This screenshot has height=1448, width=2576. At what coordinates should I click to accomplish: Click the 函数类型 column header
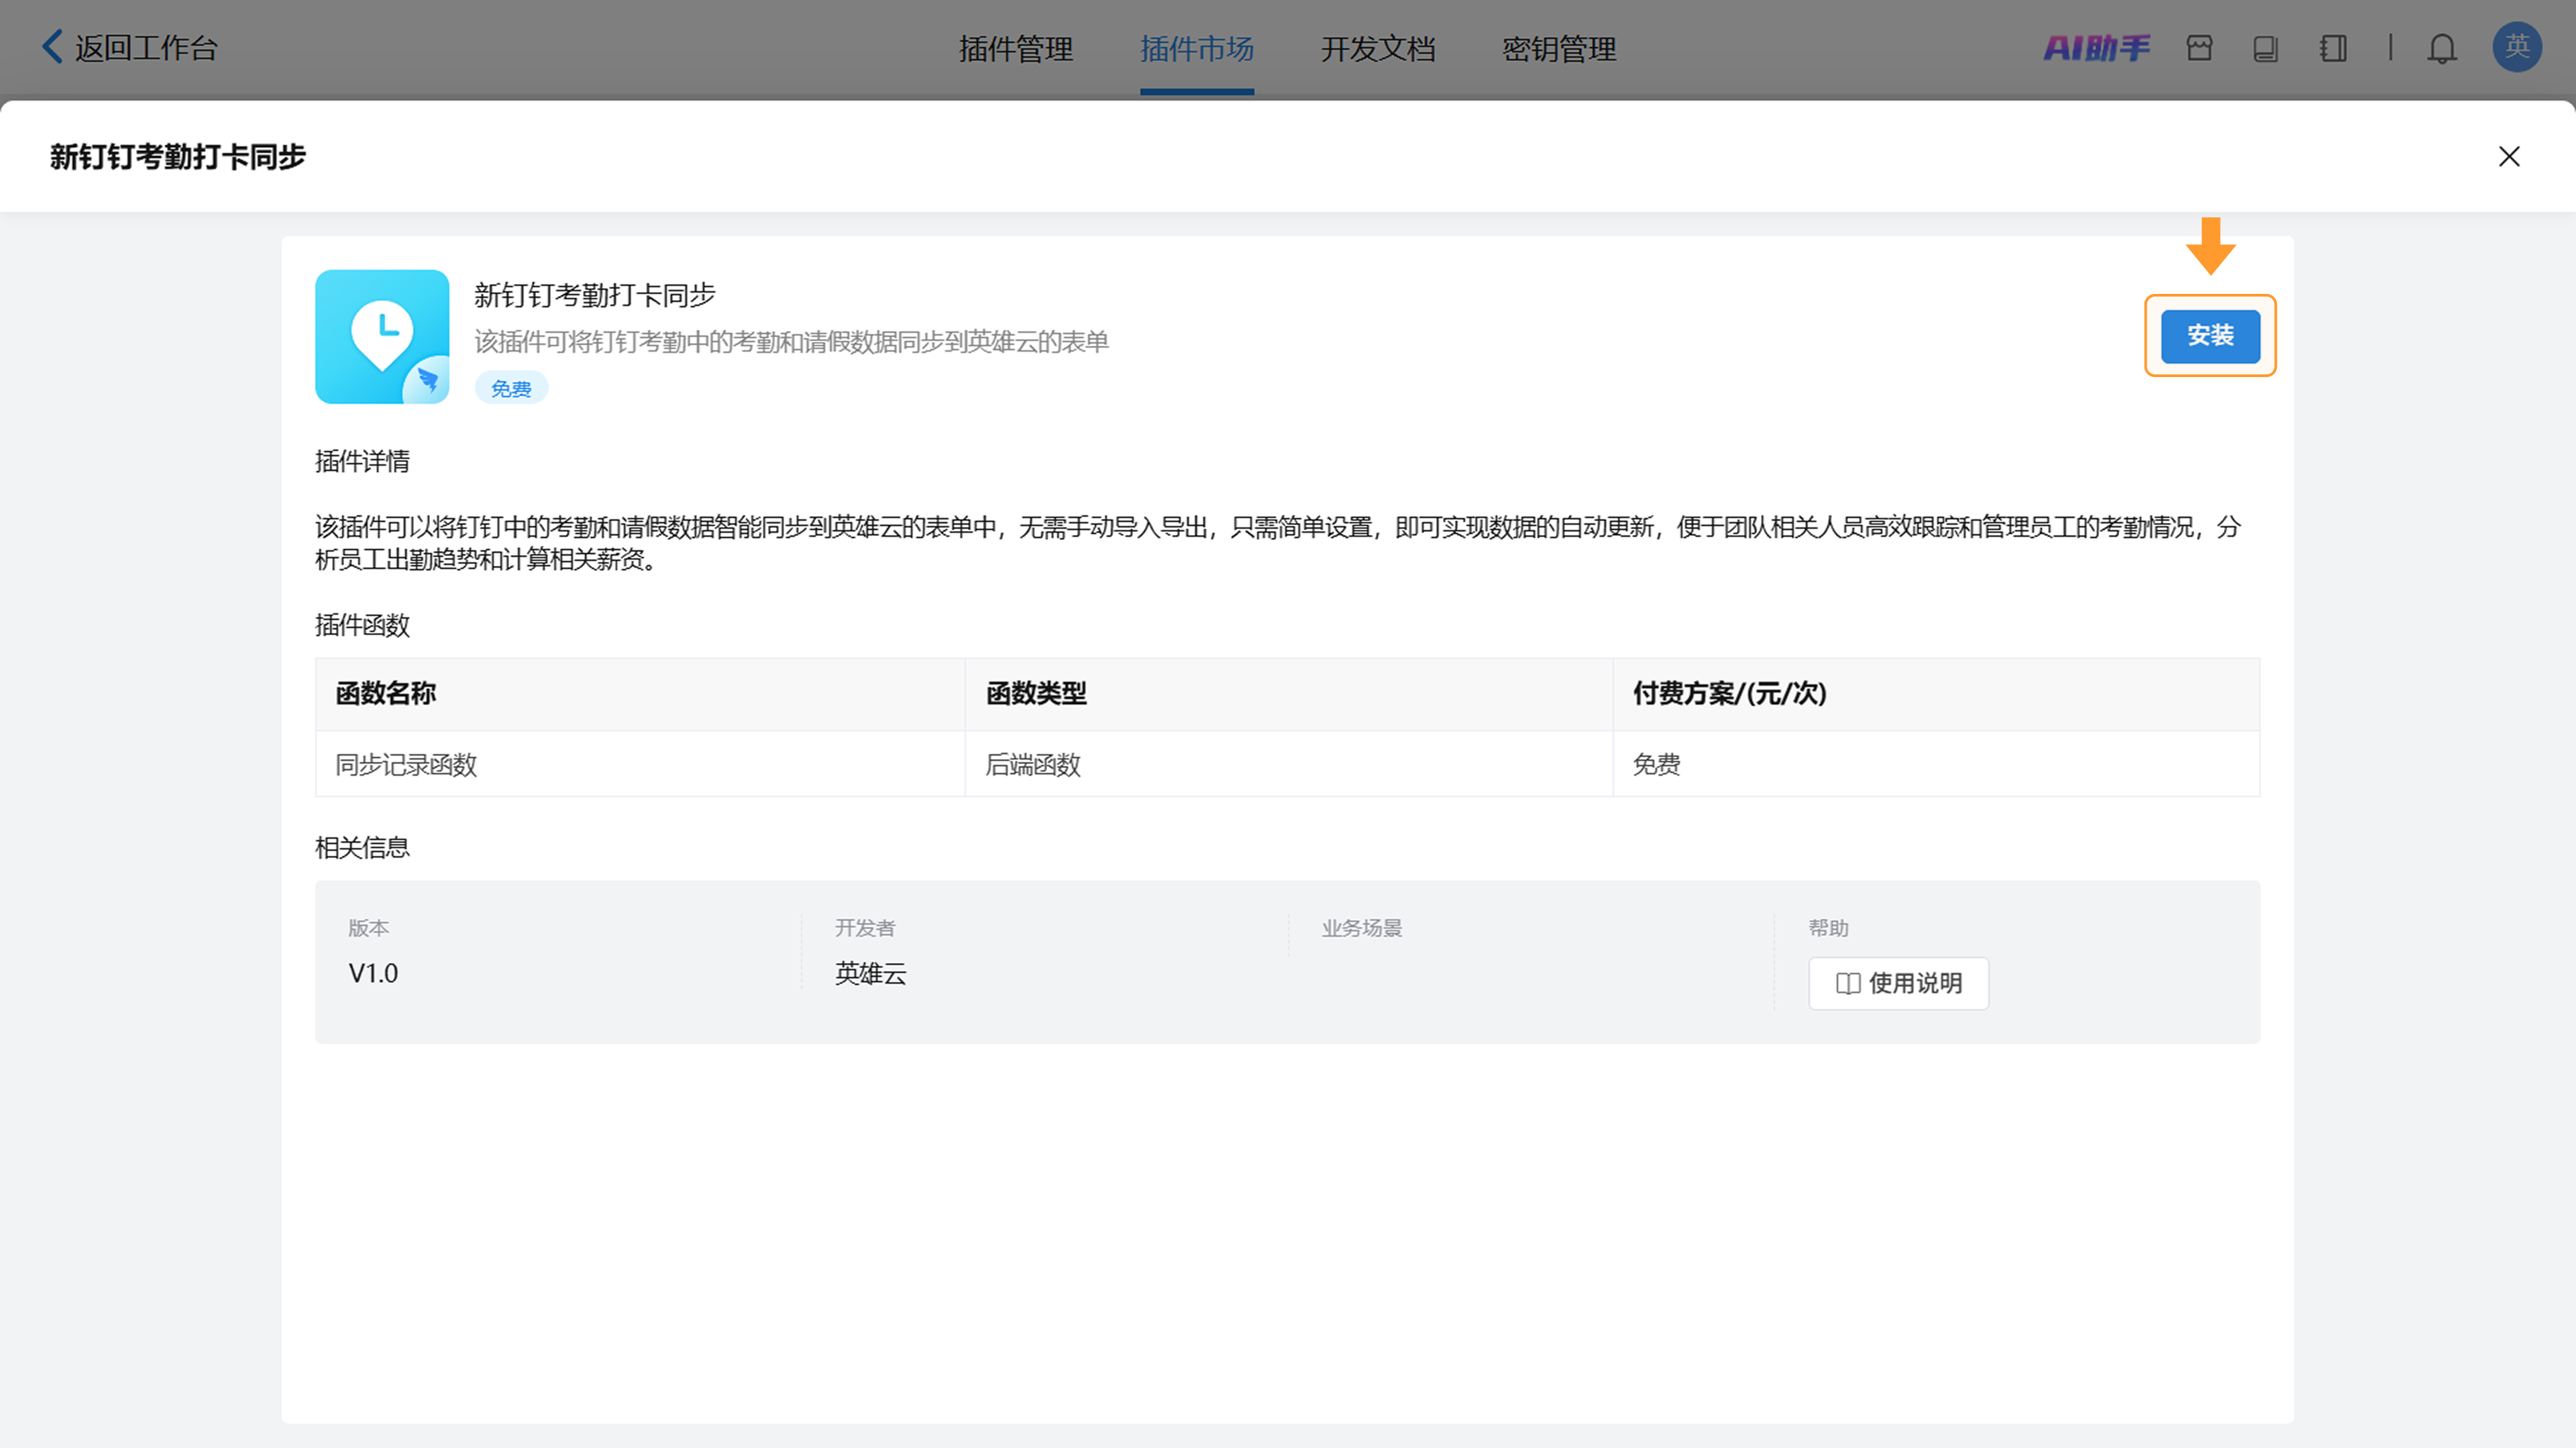tap(1288, 694)
